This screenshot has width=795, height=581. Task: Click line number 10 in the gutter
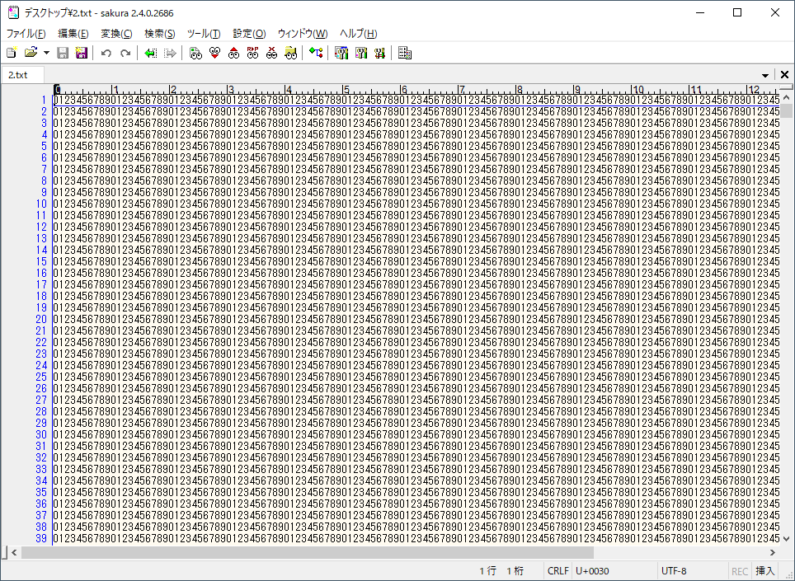[41, 204]
